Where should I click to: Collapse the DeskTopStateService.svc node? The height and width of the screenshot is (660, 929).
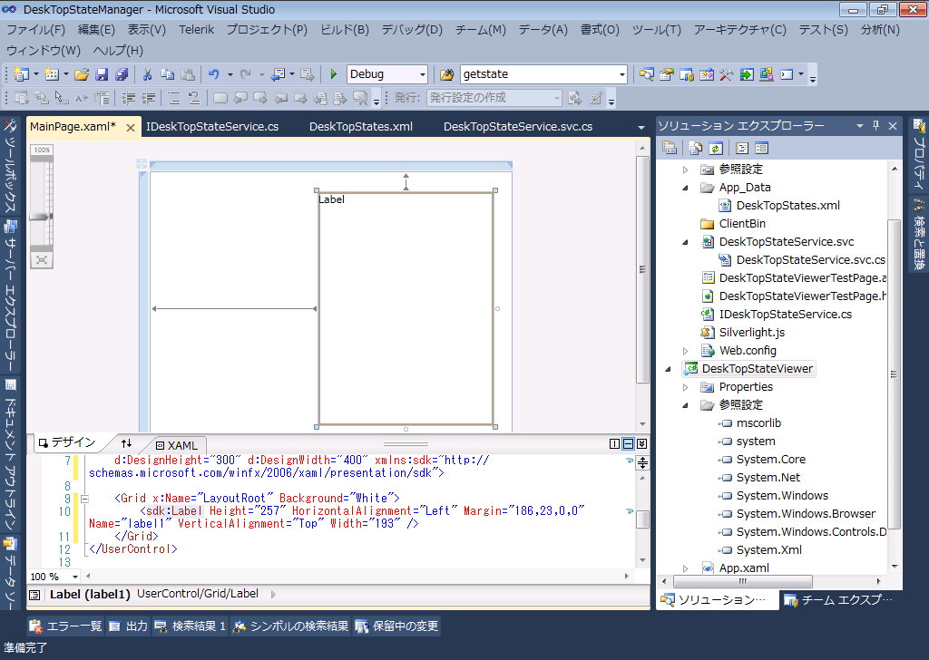click(x=686, y=242)
